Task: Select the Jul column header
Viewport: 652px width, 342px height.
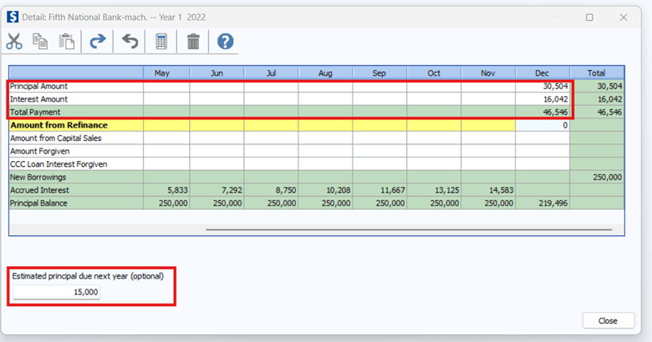Action: (x=271, y=73)
